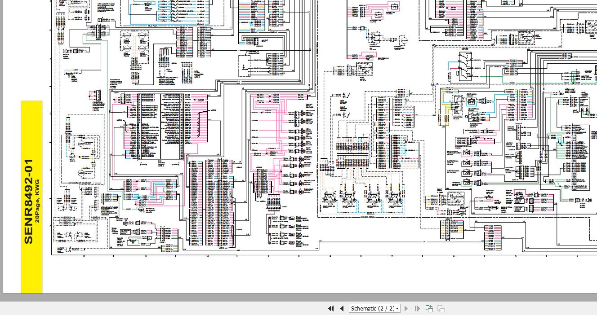Jump to the first page
Viewport: 597px width, 315px height.
tap(331, 308)
